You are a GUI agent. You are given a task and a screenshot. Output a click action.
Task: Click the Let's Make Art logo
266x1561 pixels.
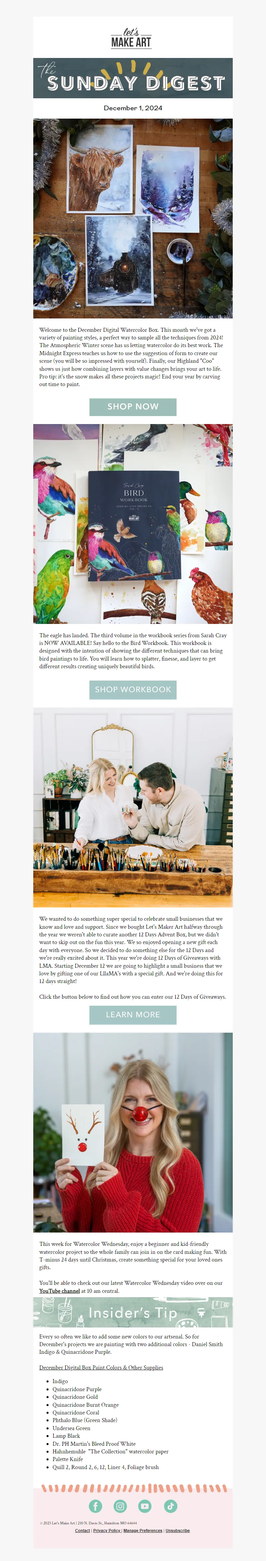point(131,38)
